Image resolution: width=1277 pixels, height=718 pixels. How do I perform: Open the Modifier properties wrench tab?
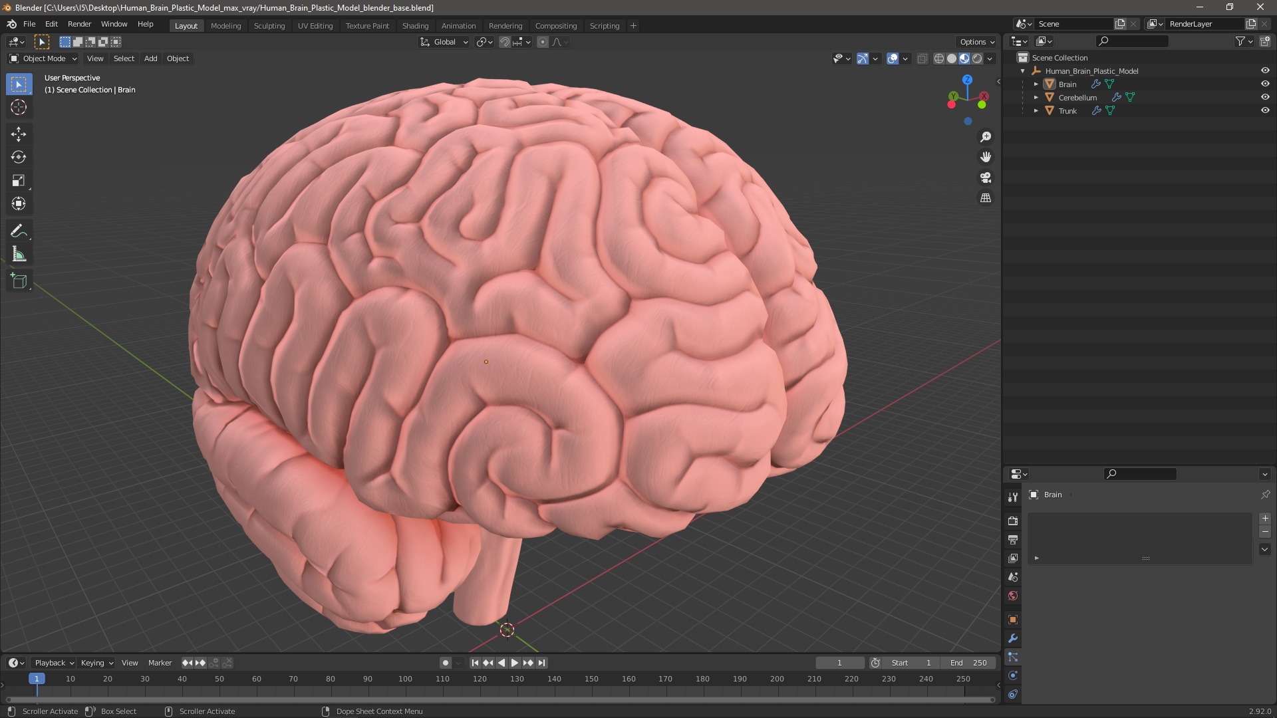click(x=1013, y=638)
